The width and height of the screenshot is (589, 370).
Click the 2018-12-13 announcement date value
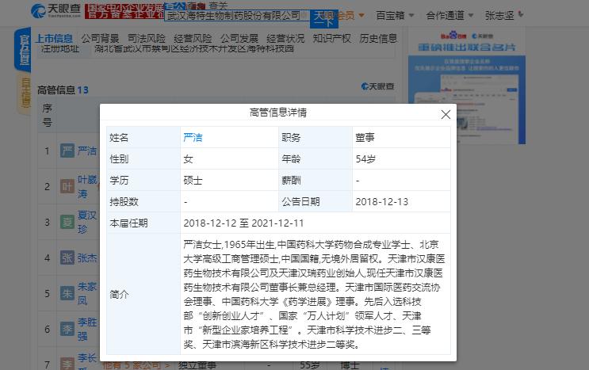(381, 202)
